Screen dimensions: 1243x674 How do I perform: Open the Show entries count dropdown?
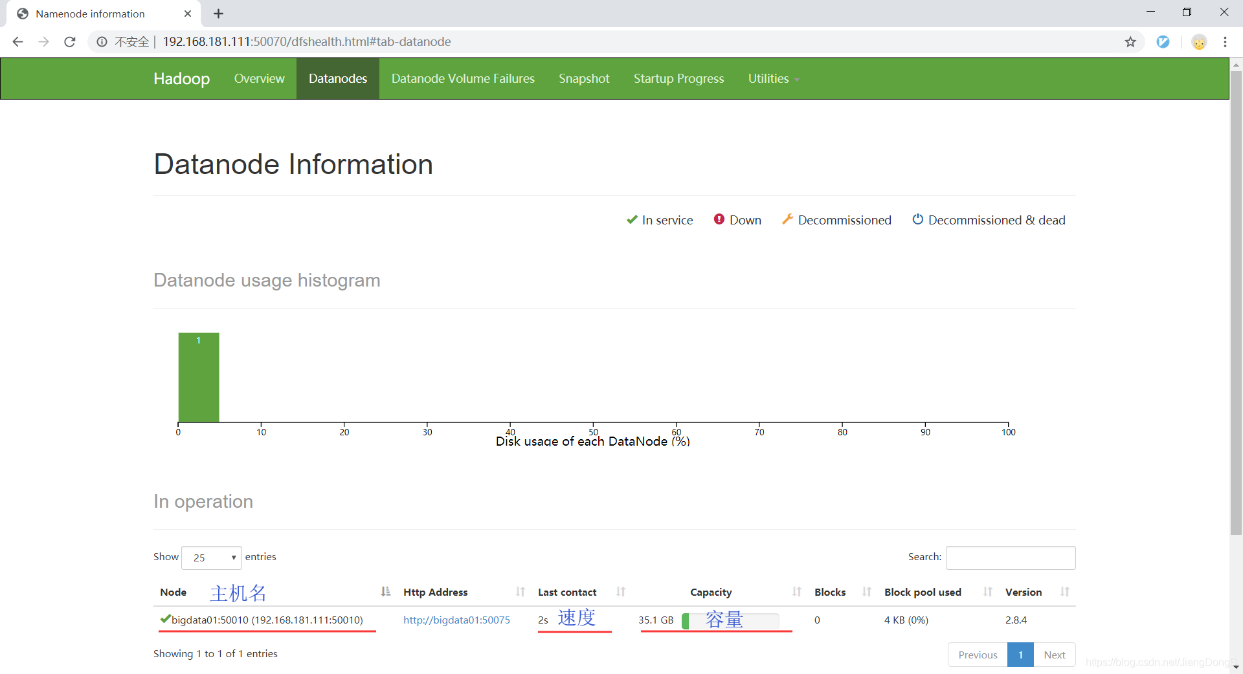pos(212,558)
